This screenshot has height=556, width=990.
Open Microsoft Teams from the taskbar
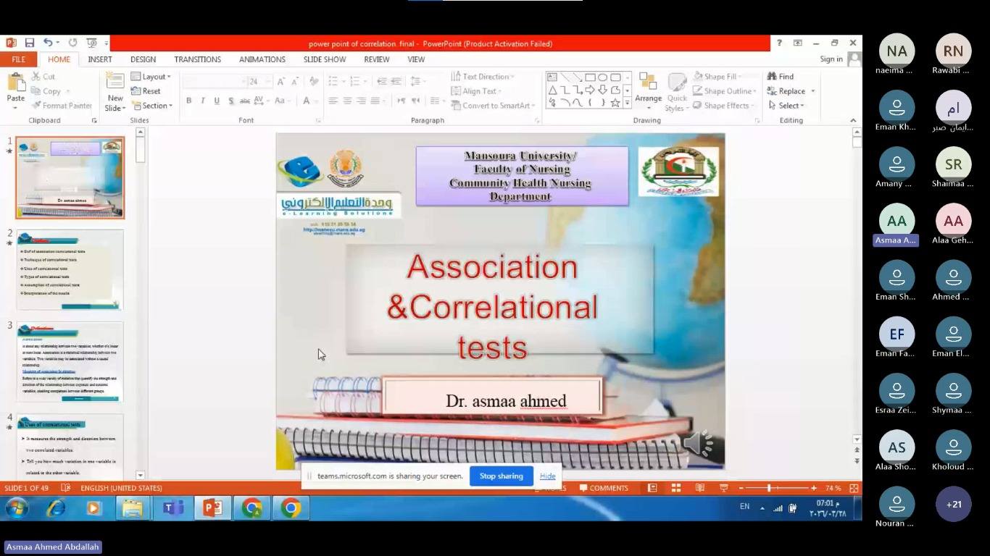pos(172,508)
